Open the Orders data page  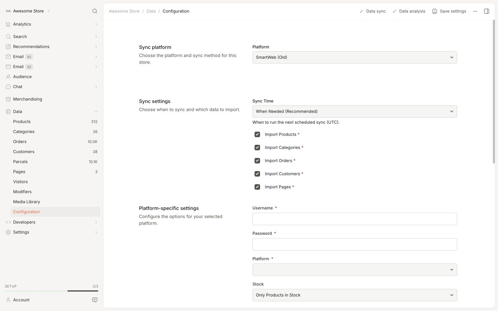pos(55,142)
